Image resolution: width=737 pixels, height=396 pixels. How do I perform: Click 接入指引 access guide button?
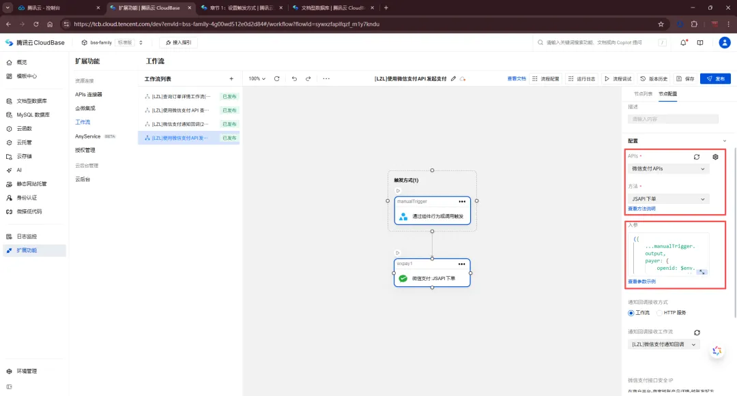click(x=179, y=42)
